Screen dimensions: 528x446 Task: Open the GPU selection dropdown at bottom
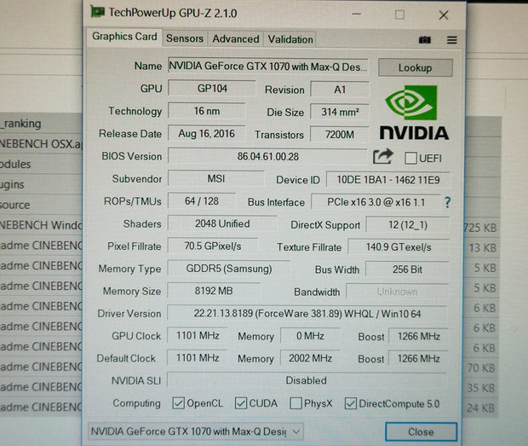[196, 432]
